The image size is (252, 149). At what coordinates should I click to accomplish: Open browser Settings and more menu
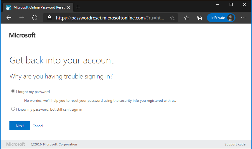(x=243, y=18)
